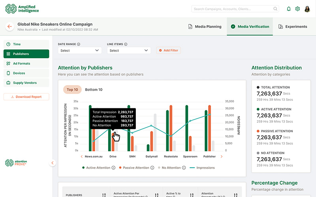The image size is (316, 197).
Task: Click the Amplified Intelligence logo
Action: tap(22, 9)
